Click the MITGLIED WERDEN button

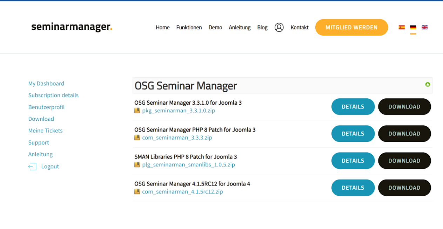click(x=351, y=27)
